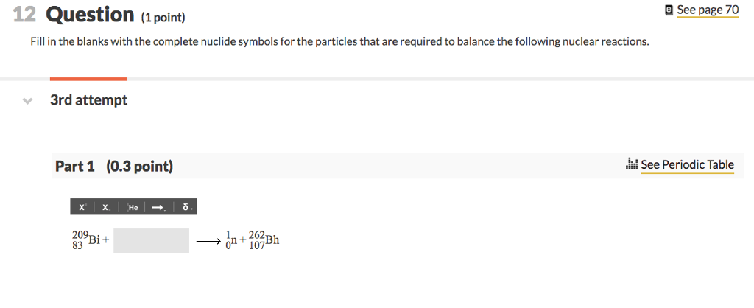Click the Part 1 (0.3 point) header
Viewport: 754px width, 308px height.
[114, 167]
